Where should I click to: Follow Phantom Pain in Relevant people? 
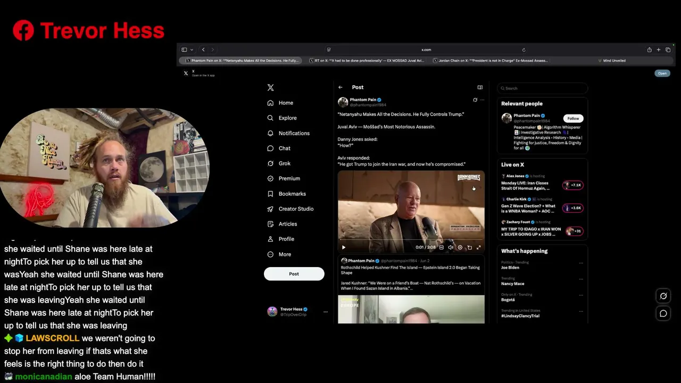(x=573, y=119)
